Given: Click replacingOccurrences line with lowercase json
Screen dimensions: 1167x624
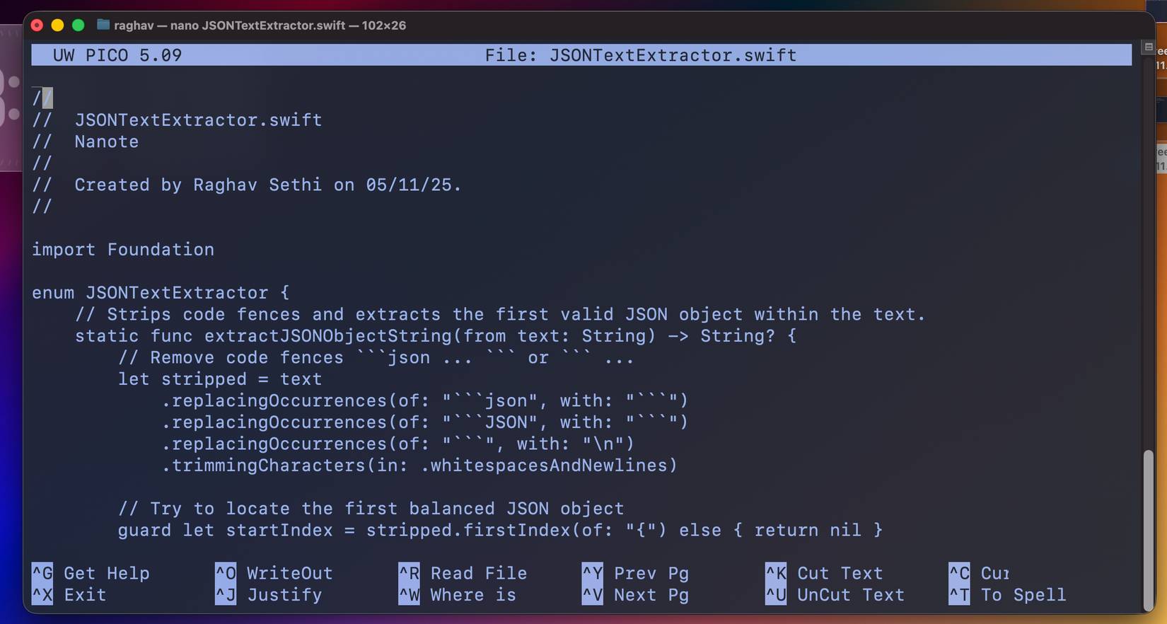Looking at the screenshot, I should click(x=425, y=401).
